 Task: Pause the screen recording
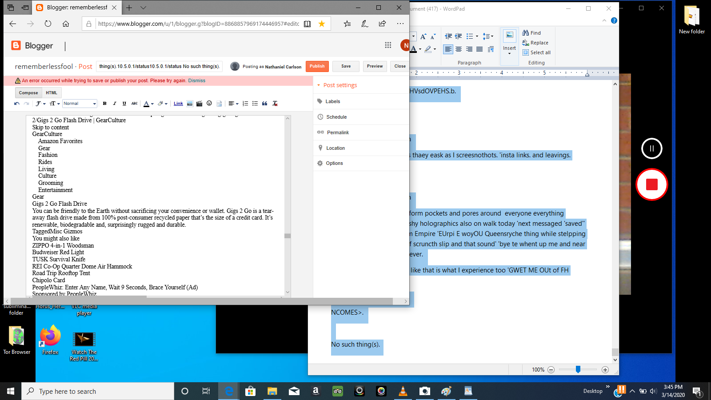652,148
